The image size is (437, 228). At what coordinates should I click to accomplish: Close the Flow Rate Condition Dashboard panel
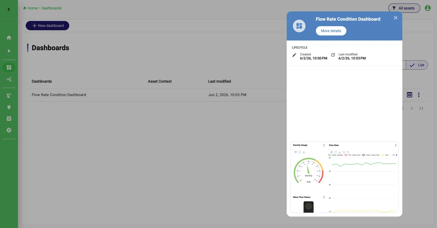click(395, 18)
